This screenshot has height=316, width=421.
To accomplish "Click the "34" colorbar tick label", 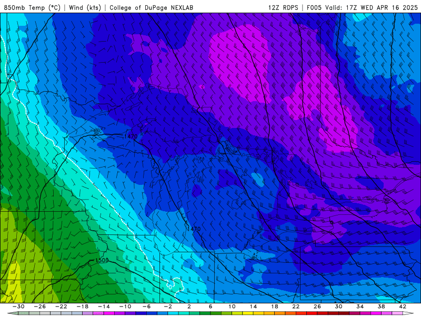I will pyautogui.click(x=360, y=307).
